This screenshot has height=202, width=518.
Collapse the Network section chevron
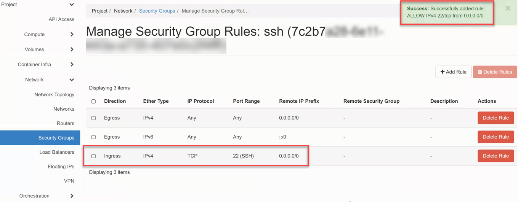pyautogui.click(x=72, y=80)
